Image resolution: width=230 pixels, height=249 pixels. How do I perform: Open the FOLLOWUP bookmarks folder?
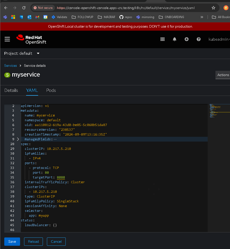83,17
